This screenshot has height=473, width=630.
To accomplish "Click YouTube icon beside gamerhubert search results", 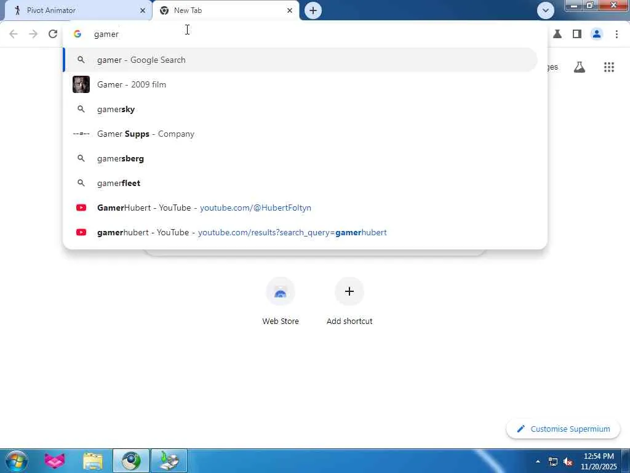I will pos(81,232).
